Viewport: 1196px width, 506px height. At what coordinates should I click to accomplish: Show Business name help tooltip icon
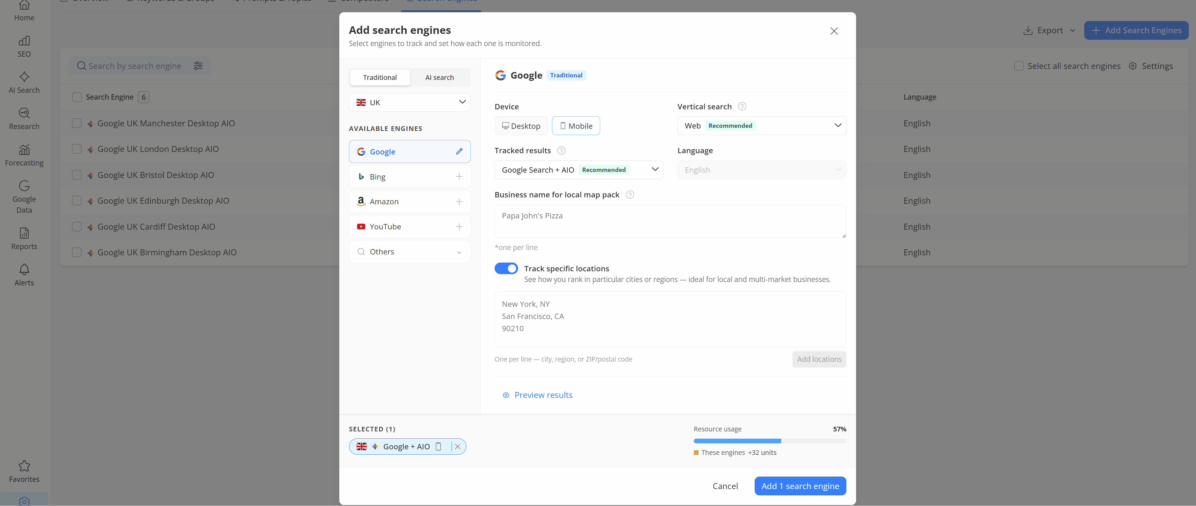[x=630, y=195]
